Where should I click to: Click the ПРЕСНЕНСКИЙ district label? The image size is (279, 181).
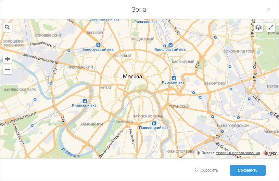tap(80, 67)
